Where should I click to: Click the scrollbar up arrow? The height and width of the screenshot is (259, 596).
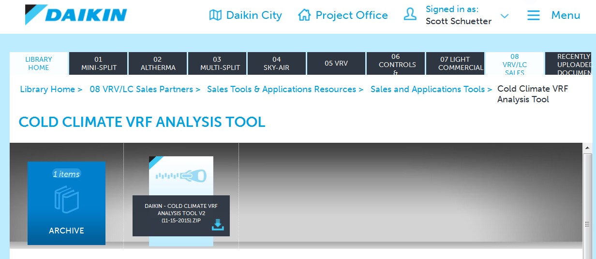pos(587,148)
